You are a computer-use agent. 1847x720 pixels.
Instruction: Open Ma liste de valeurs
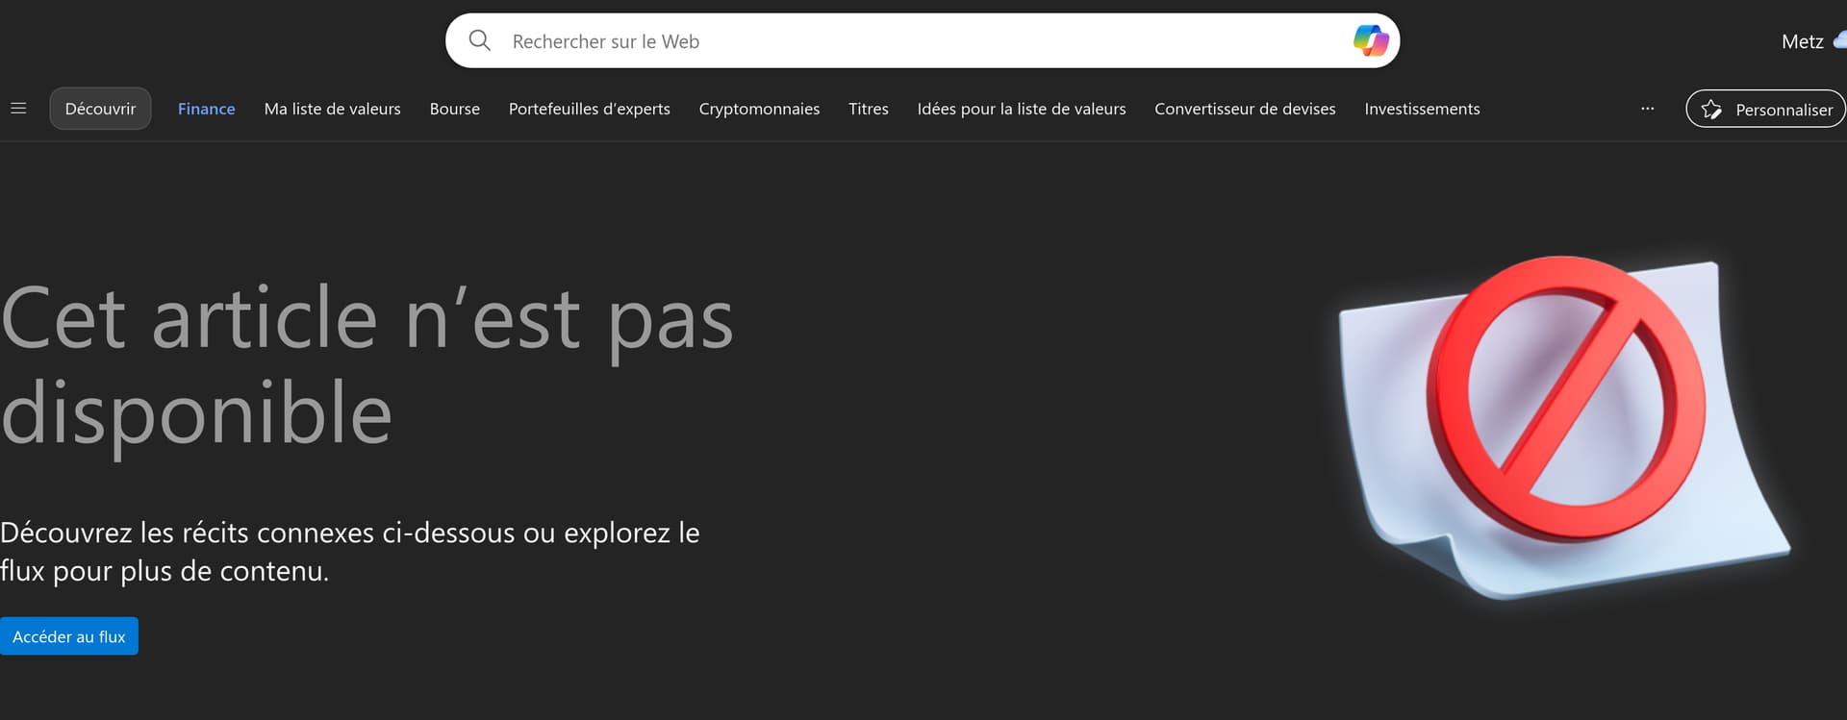(x=332, y=109)
